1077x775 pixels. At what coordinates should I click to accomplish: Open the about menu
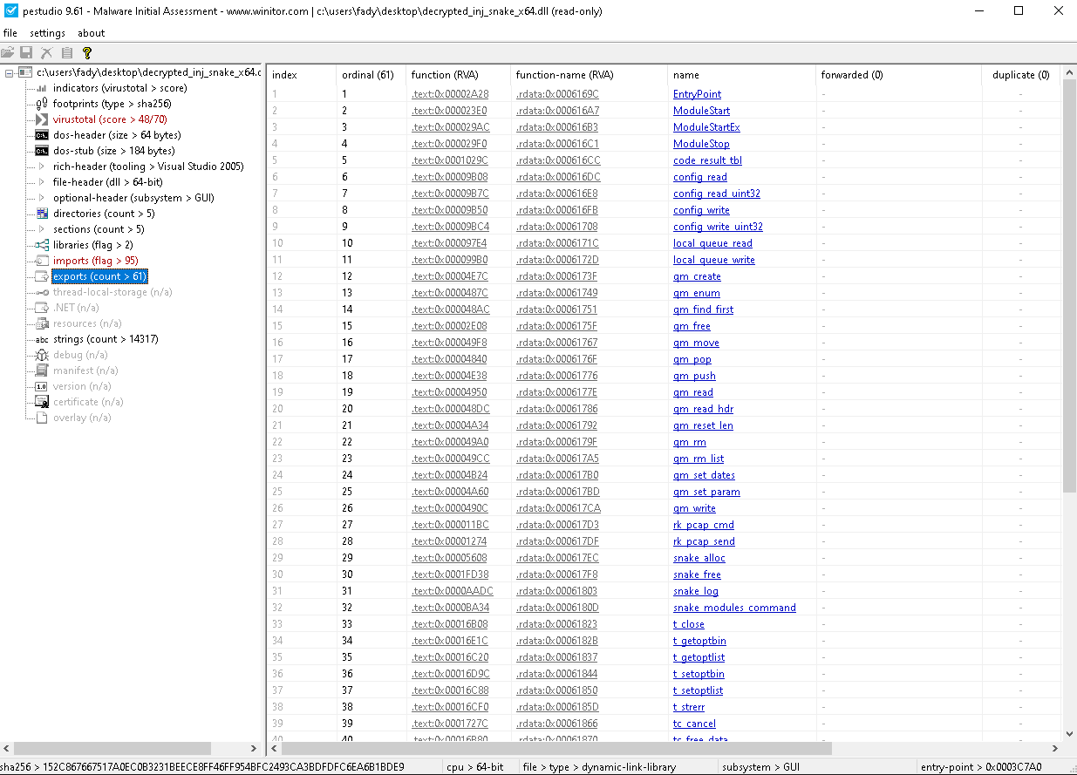click(x=92, y=33)
